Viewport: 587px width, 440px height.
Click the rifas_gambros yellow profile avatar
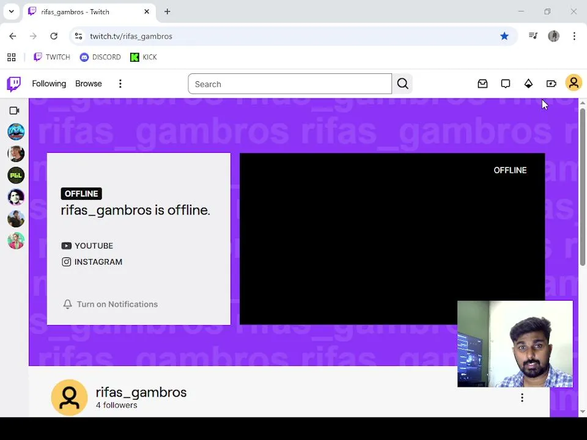tap(69, 398)
